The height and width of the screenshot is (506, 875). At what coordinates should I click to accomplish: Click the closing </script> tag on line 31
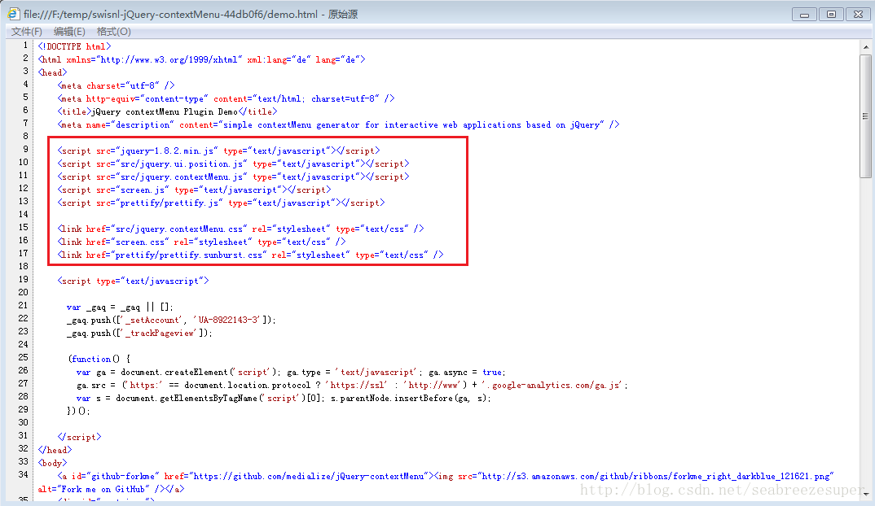pyautogui.click(x=79, y=438)
